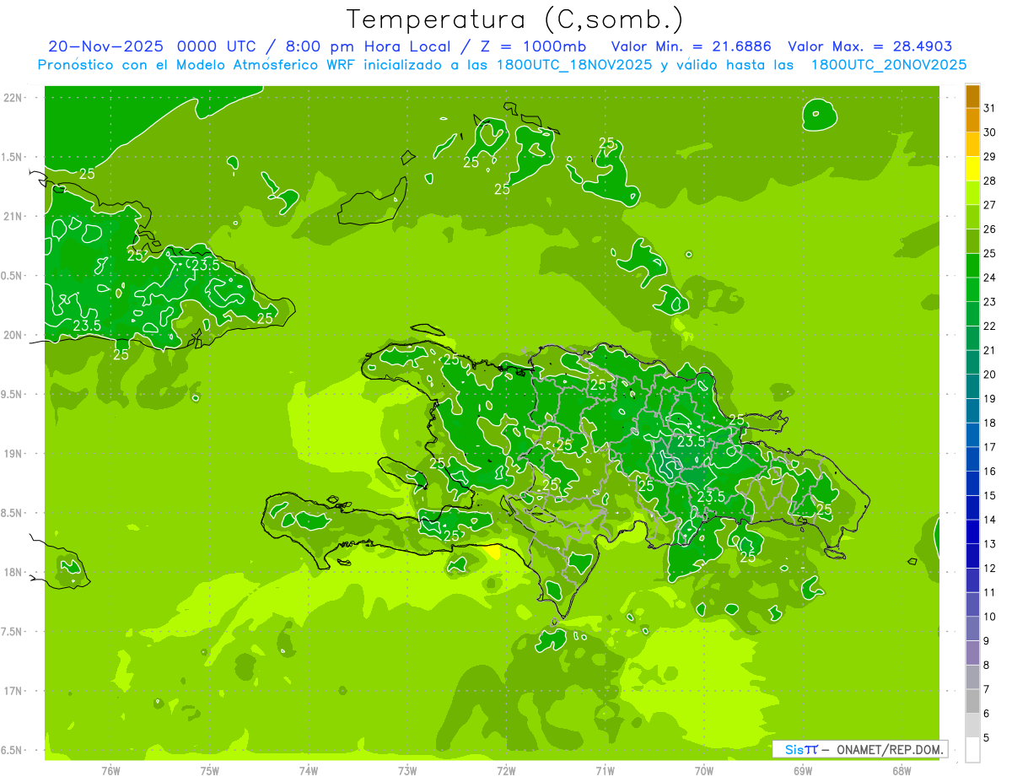Click the legend value "15"
The width and height of the screenshot is (1012, 782).
tap(990, 495)
